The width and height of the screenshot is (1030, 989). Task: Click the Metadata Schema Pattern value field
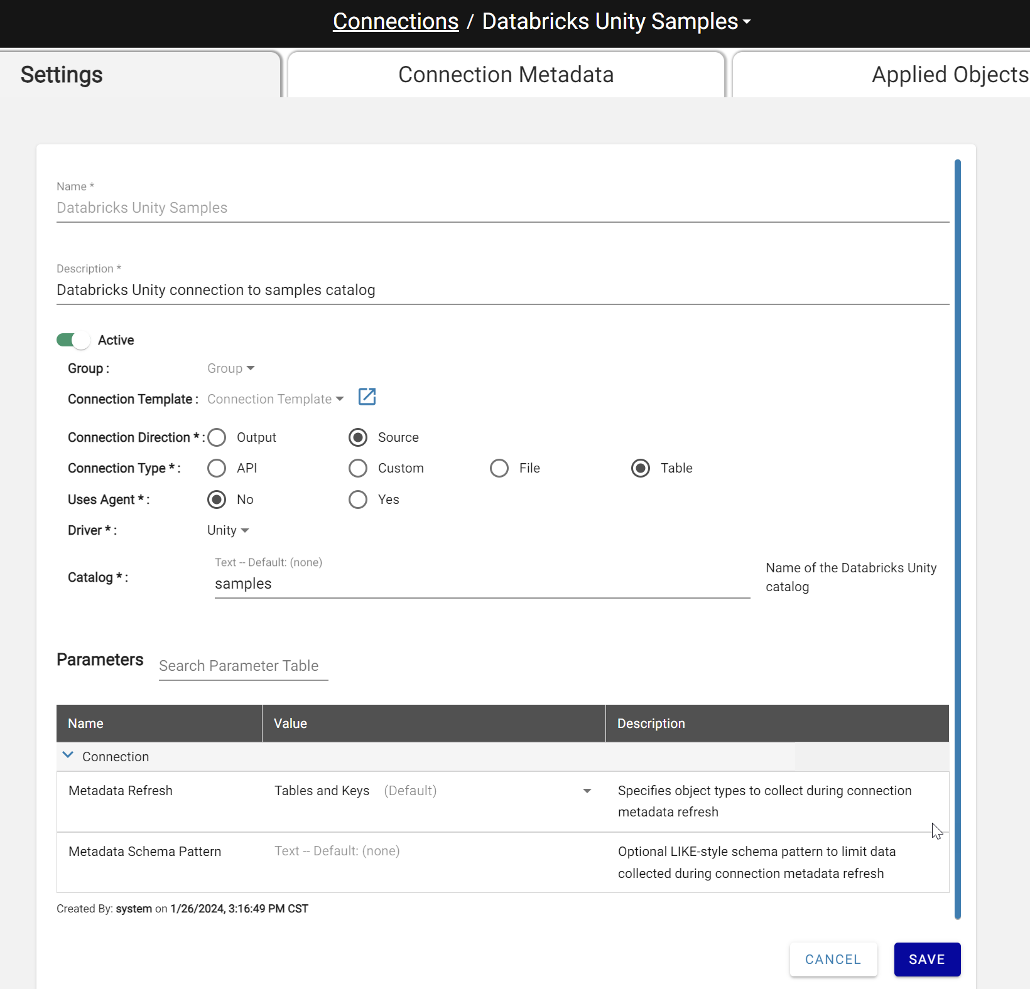click(433, 851)
